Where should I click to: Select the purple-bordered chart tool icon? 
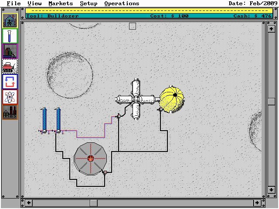[x=10, y=51]
